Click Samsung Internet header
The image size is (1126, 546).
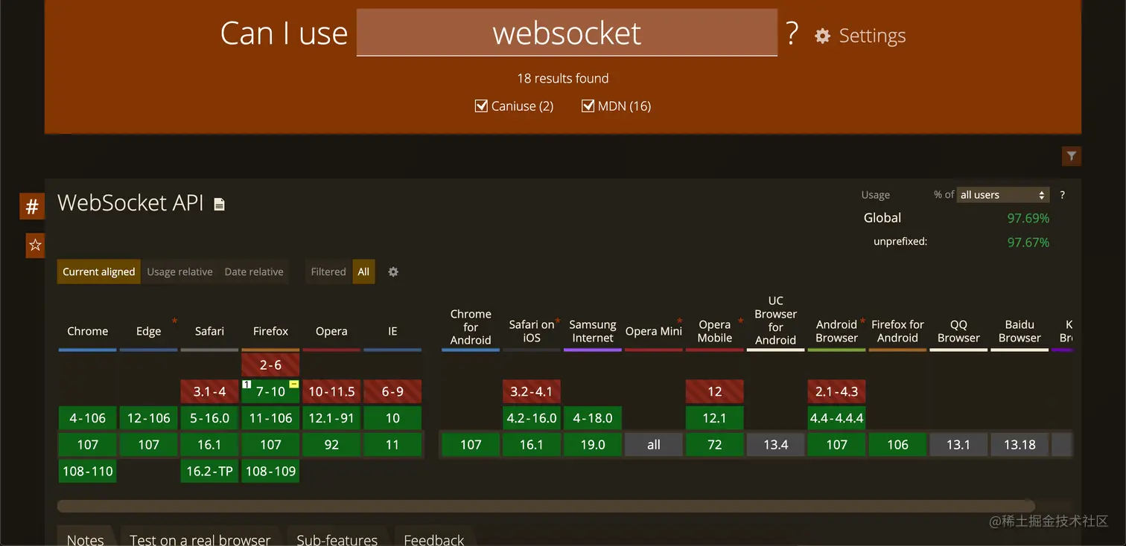click(x=593, y=331)
